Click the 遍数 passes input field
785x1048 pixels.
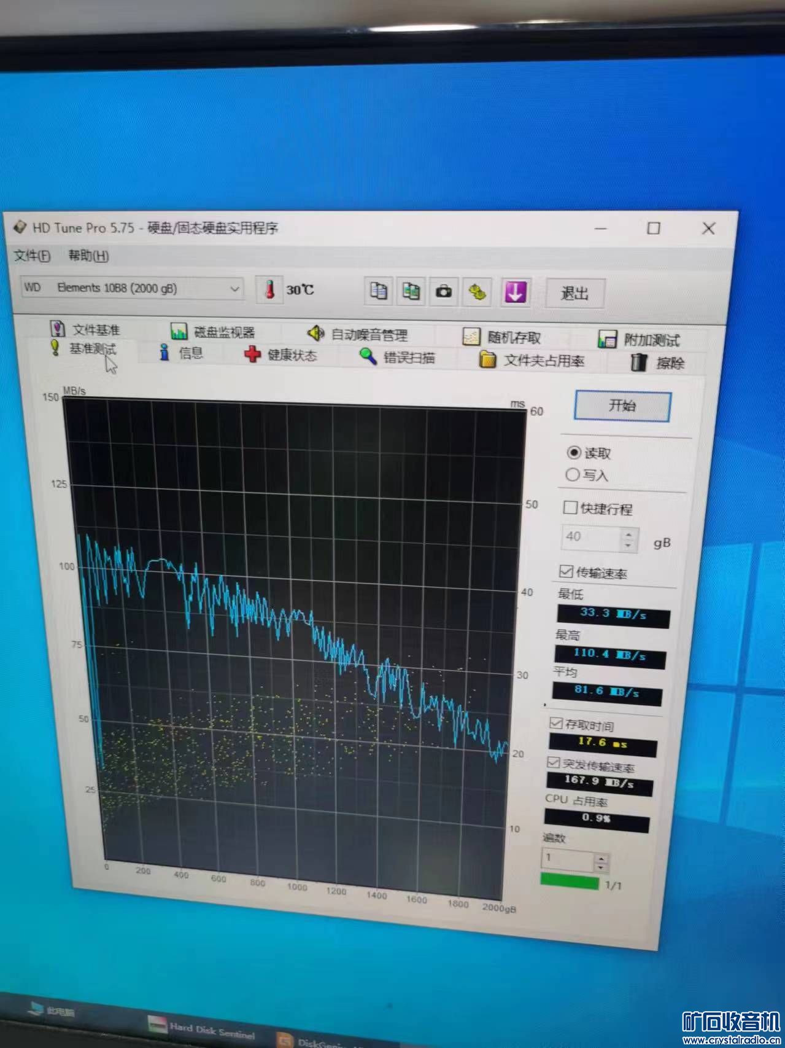coord(568,859)
